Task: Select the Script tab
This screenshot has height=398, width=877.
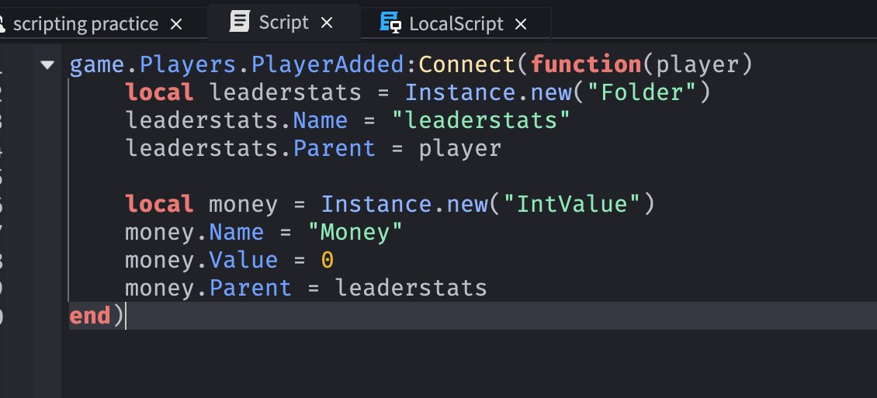Action: [x=283, y=22]
